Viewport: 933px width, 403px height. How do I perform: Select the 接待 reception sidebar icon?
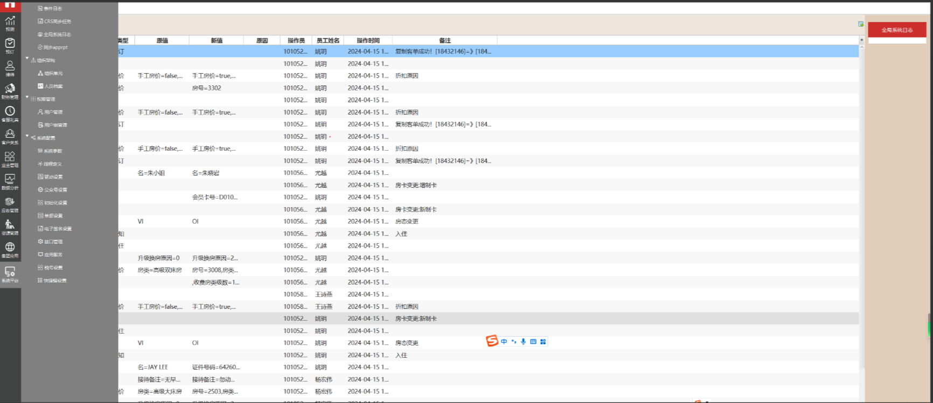point(10,68)
